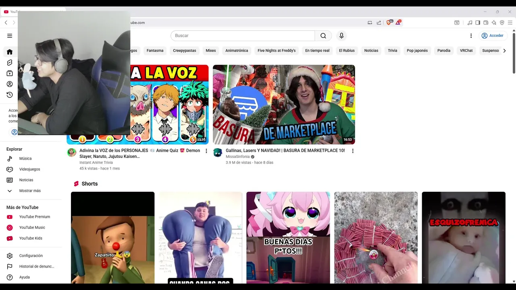Image resolution: width=516 pixels, height=290 pixels.
Task: Open YouTube settings three-dot menu by Acceder
Action: [471, 36]
